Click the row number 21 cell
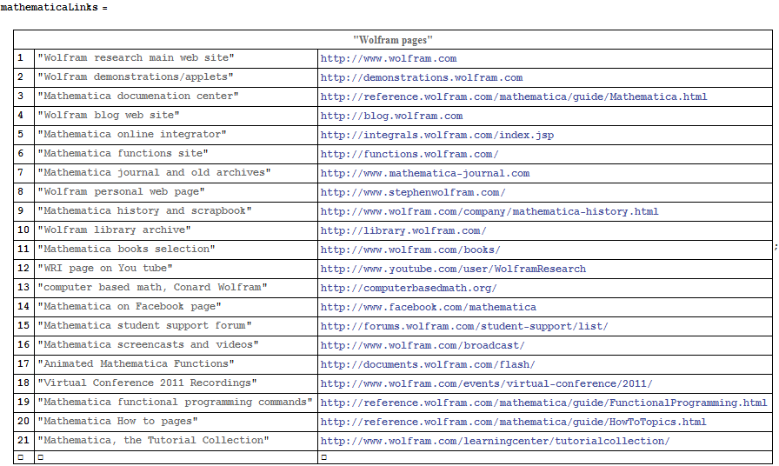Screen dimensions: 779x466 (23, 441)
